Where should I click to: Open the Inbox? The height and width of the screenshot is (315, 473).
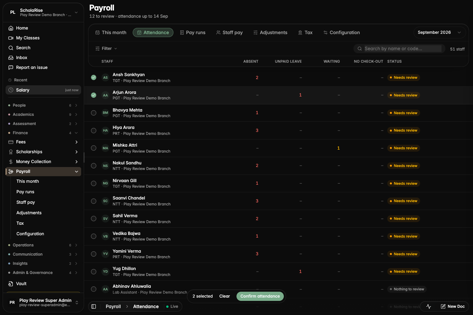(43, 57)
